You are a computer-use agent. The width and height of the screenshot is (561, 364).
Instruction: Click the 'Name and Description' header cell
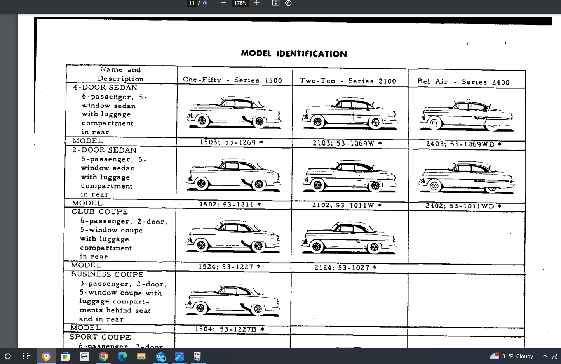click(x=120, y=74)
